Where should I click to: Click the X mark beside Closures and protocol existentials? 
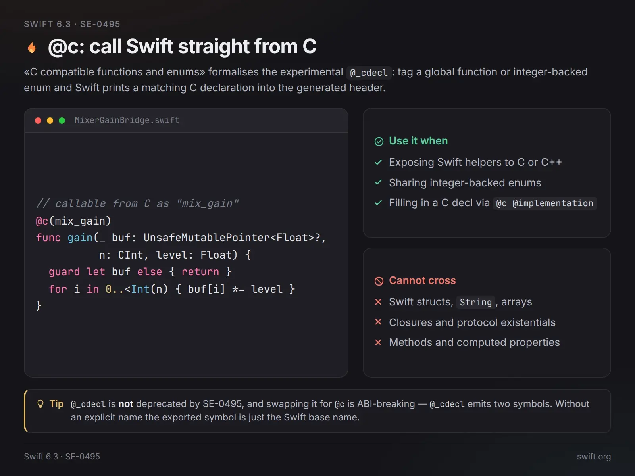(x=378, y=322)
